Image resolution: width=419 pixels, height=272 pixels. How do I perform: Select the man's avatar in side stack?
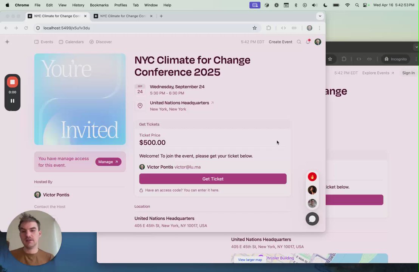pos(312,203)
